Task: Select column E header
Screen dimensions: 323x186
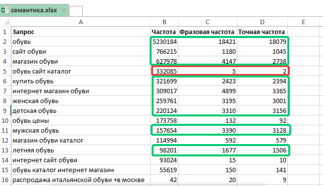Action: (303, 22)
